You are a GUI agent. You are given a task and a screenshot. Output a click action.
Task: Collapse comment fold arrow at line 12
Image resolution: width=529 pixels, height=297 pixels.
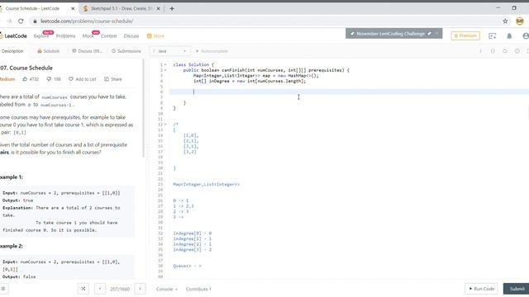(165, 125)
